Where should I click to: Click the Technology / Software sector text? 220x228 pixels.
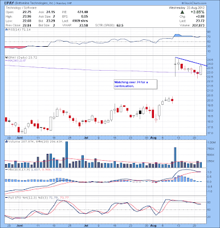21,8
